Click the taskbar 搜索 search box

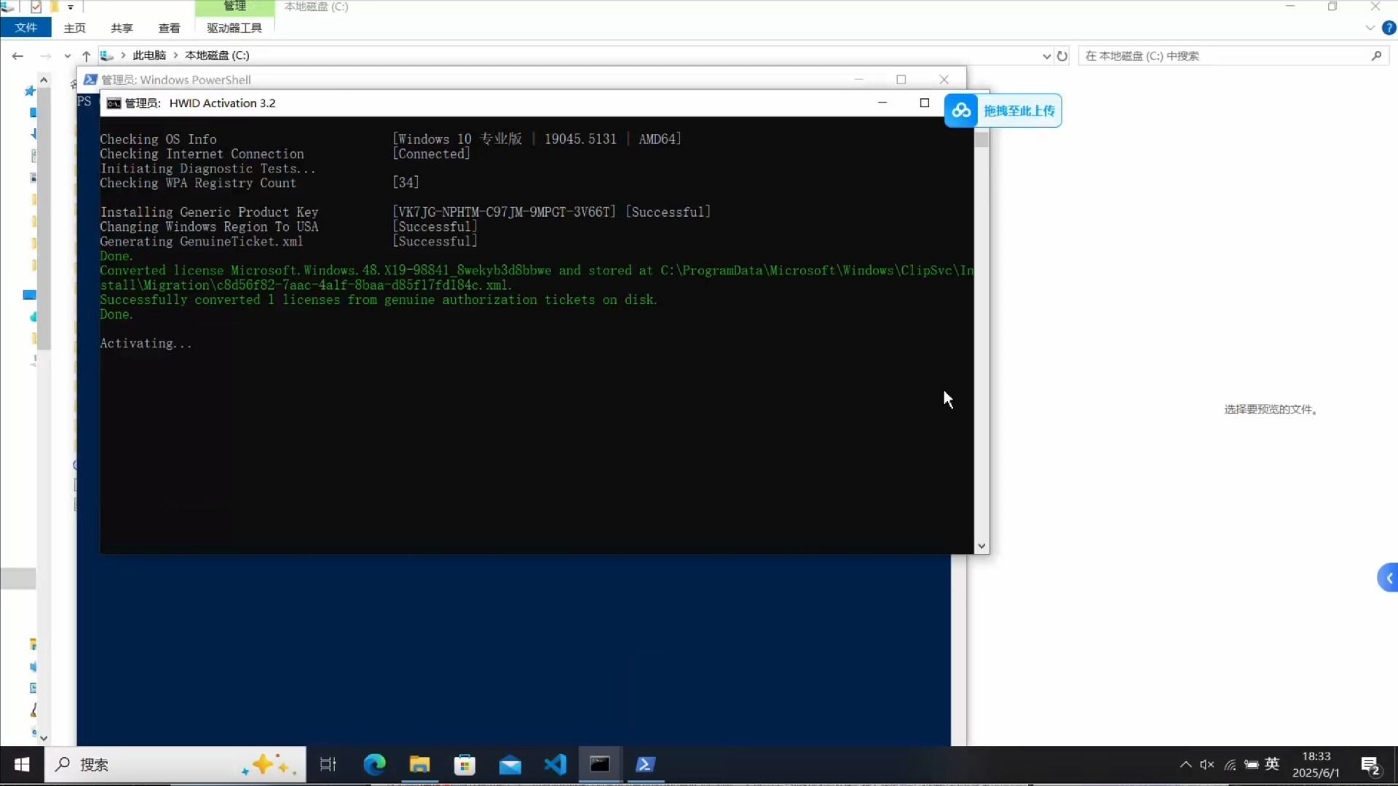coord(175,764)
